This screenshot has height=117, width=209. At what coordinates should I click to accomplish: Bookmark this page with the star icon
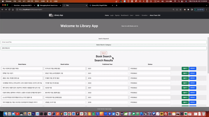tap(181, 10)
